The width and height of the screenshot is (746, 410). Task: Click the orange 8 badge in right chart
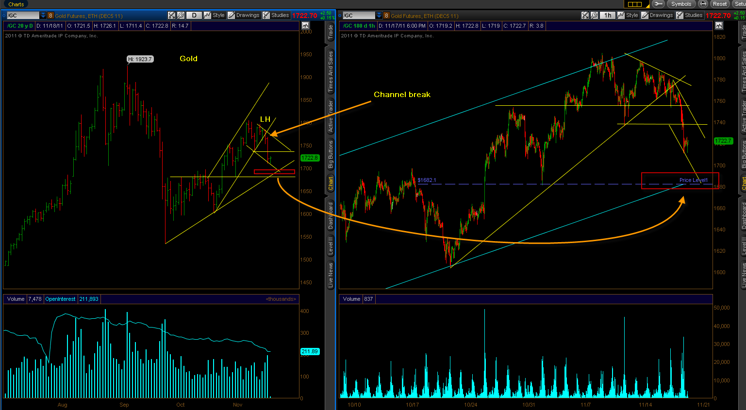click(x=386, y=16)
